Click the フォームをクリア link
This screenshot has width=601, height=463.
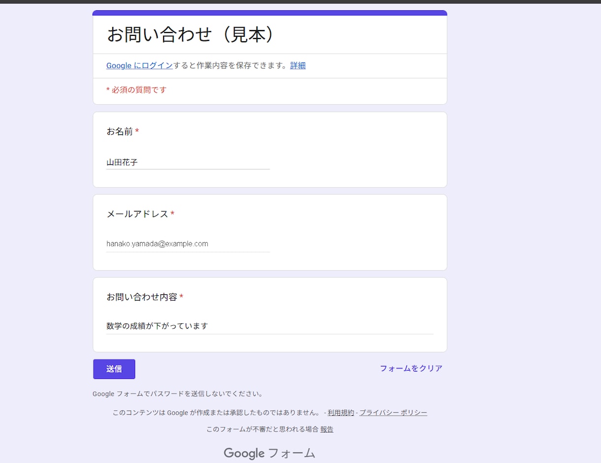[x=411, y=369]
